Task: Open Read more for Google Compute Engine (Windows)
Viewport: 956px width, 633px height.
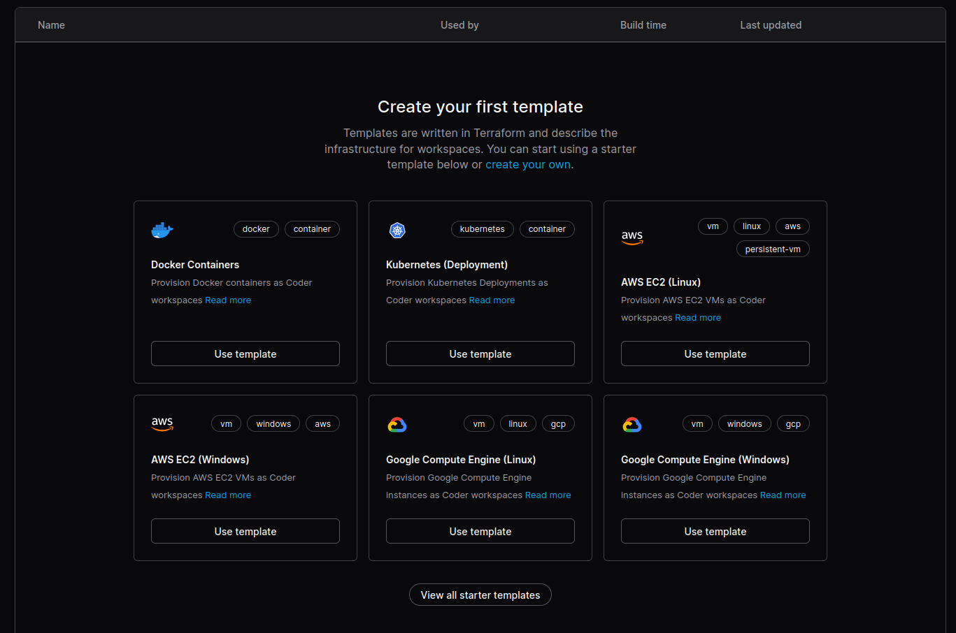Action: (x=783, y=495)
